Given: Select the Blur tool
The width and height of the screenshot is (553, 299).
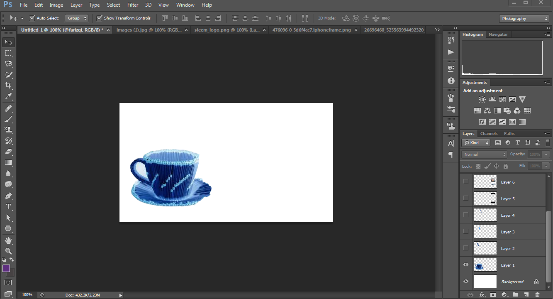Looking at the screenshot, I should [8, 174].
